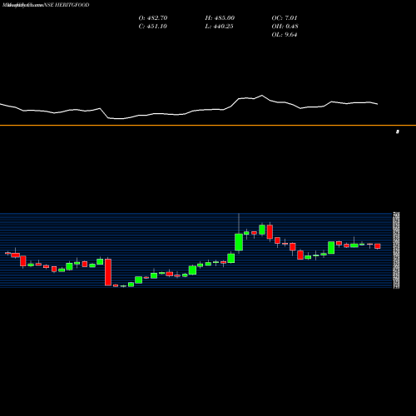The image size is (416, 416).
Task: Click the OC: 7.01 value
Action: pyautogui.click(x=285, y=18)
